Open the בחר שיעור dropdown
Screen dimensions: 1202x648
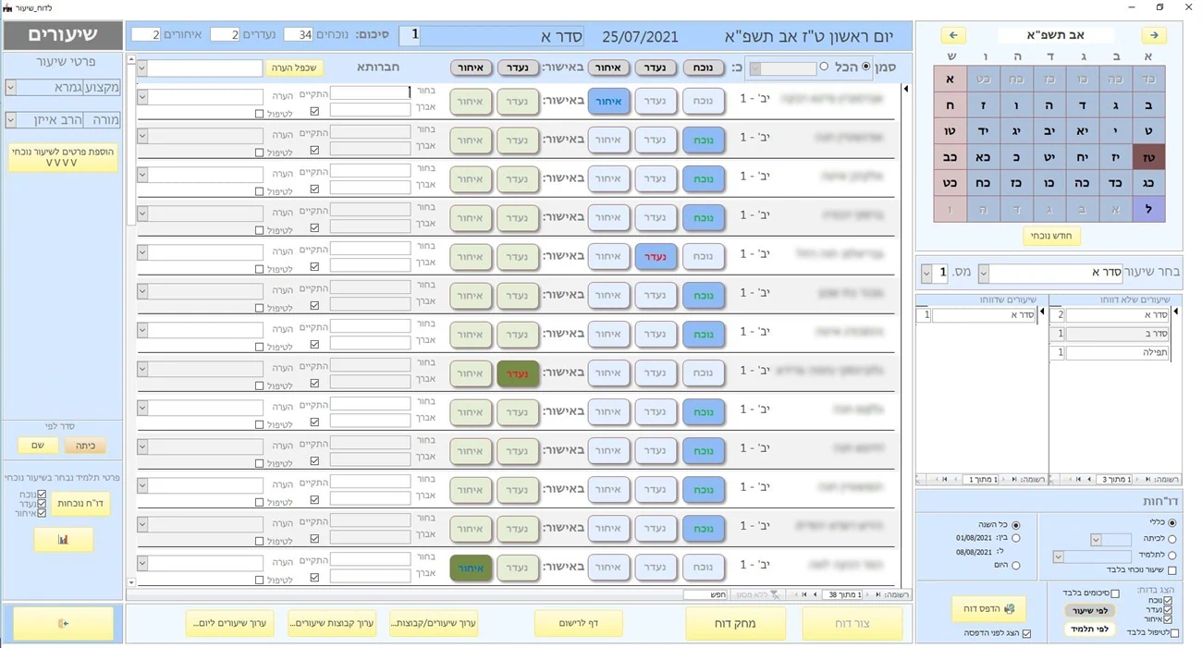[984, 274]
